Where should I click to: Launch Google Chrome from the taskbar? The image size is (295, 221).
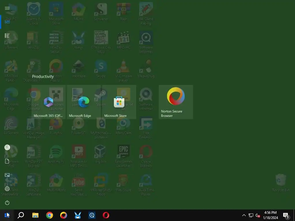click(x=50, y=215)
